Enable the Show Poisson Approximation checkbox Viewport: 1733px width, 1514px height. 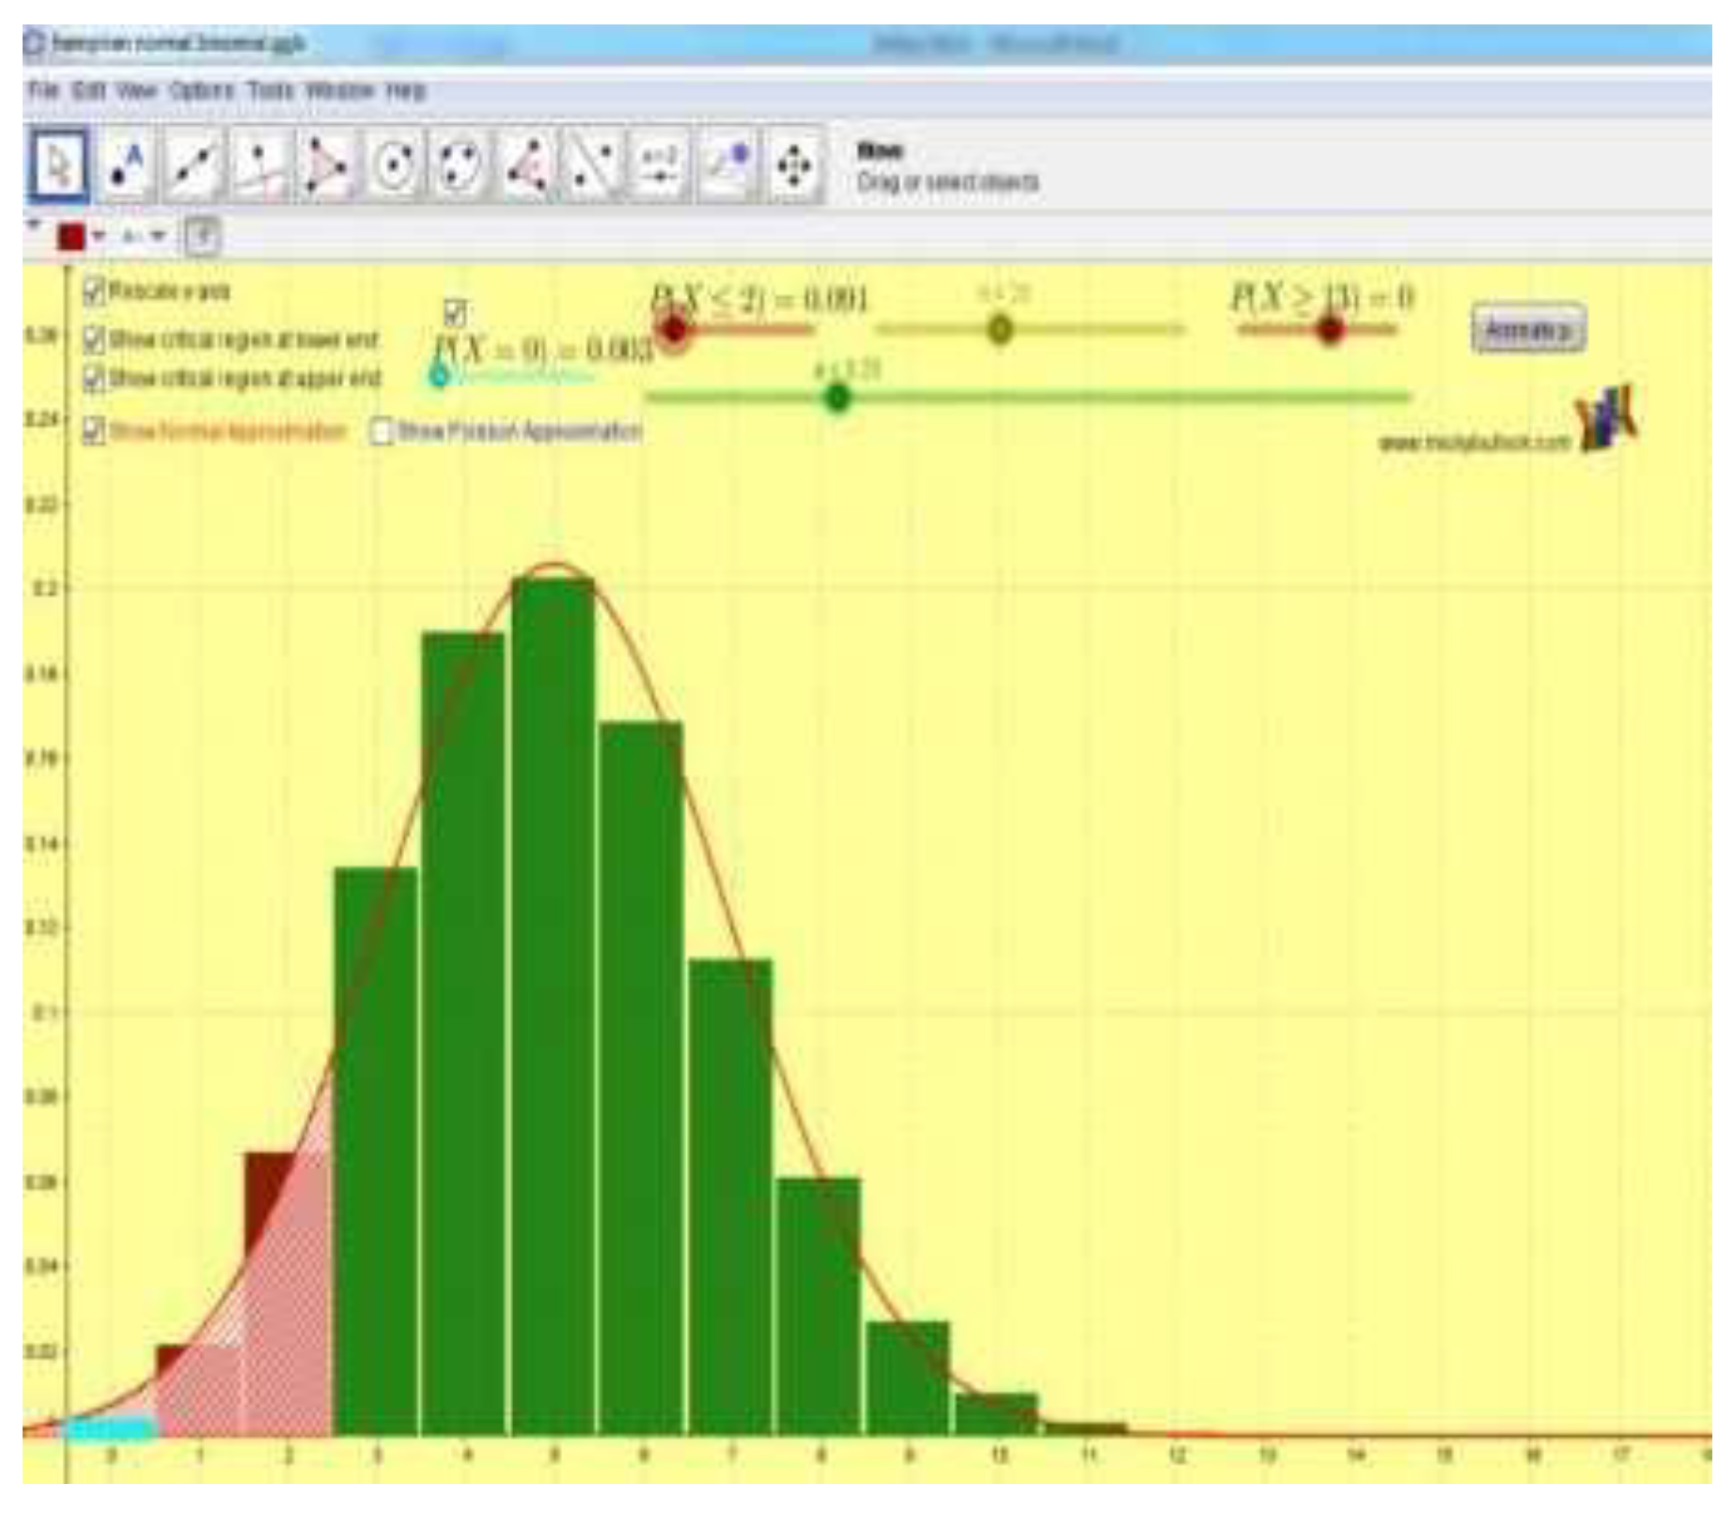pos(382,432)
